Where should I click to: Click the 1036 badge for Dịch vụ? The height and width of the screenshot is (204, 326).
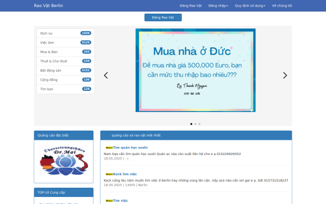pos(86,33)
